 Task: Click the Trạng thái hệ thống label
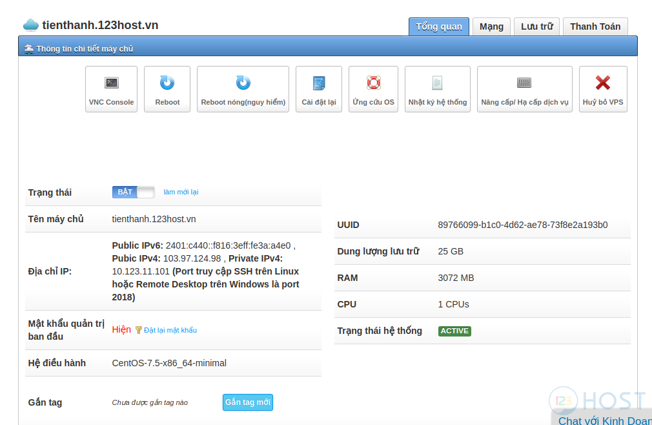pyautogui.click(x=380, y=331)
